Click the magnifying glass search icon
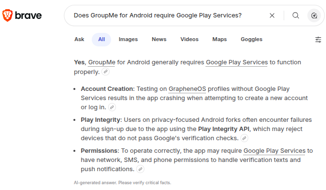This screenshot has width=326, height=190. (x=296, y=15)
